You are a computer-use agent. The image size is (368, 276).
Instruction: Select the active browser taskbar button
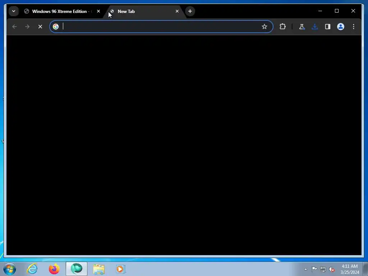coord(77,269)
